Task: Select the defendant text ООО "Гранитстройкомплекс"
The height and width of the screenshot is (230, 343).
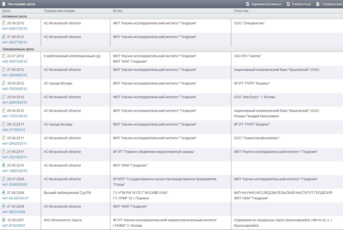Action: click(256, 138)
